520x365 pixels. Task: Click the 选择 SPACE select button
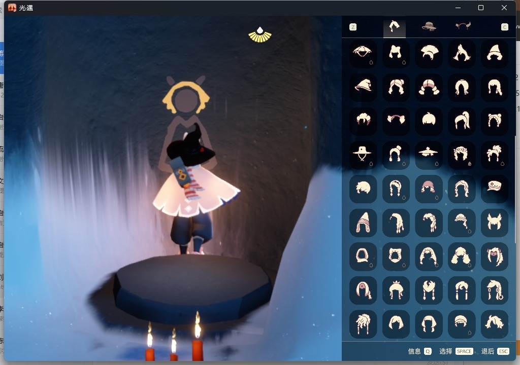(x=456, y=351)
